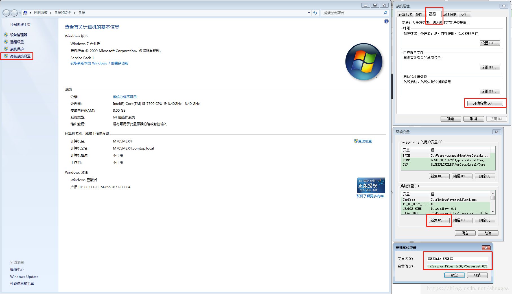Click the 变量名 input field with TESSDATA_PREFIX

coord(457,259)
